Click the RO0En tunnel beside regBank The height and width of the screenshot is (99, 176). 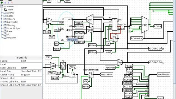click(x=79, y=23)
